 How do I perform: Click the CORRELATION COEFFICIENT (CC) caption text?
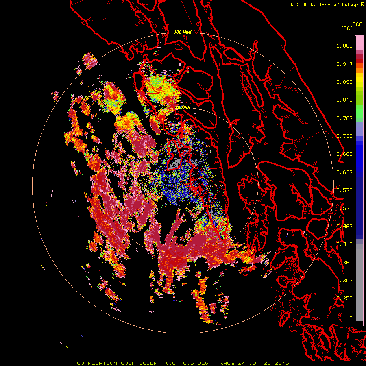click(x=128, y=363)
